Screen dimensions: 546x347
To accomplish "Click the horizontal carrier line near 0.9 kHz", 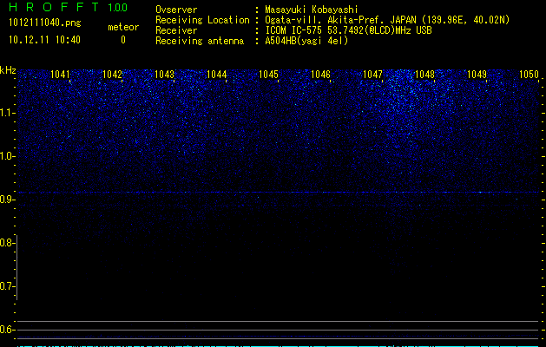I will click(x=279, y=192).
